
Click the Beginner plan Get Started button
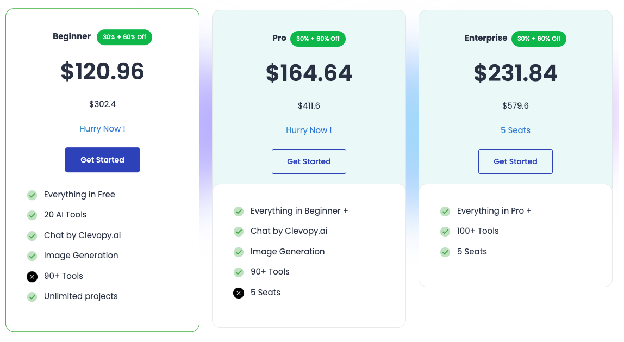click(x=102, y=160)
